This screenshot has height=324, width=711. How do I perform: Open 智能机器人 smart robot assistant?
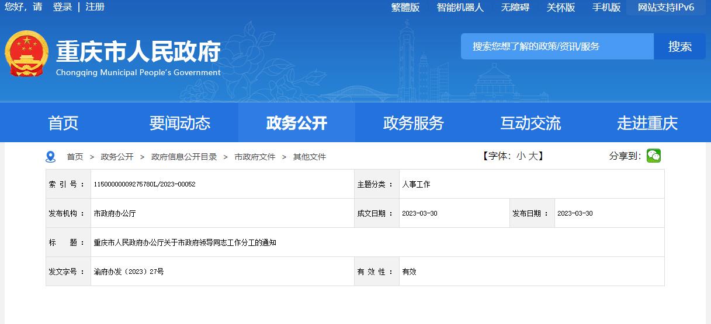click(x=460, y=8)
